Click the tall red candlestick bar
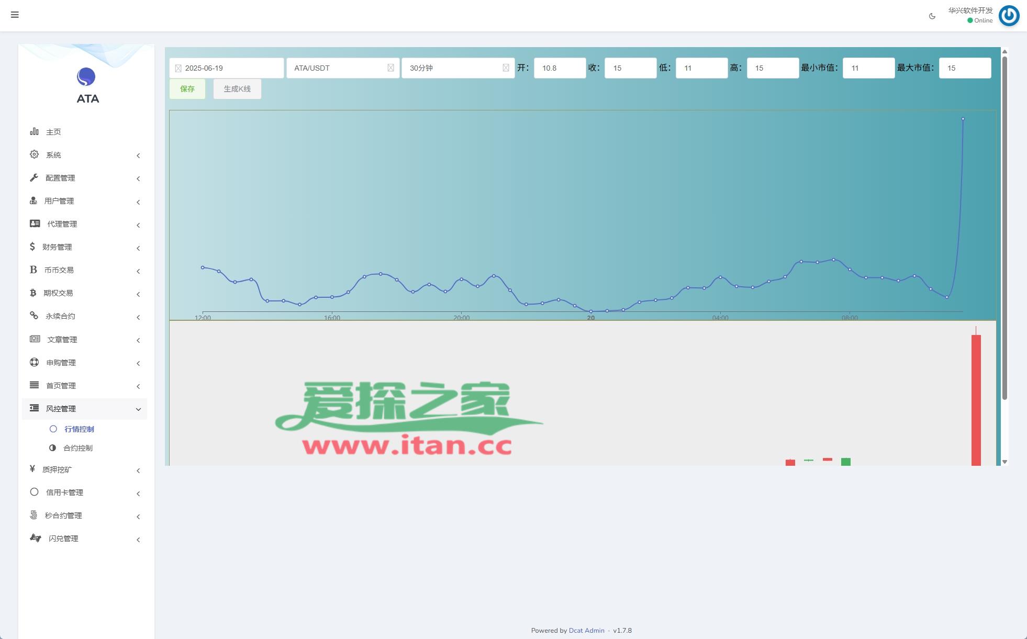This screenshot has height=639, width=1027. pyautogui.click(x=976, y=400)
